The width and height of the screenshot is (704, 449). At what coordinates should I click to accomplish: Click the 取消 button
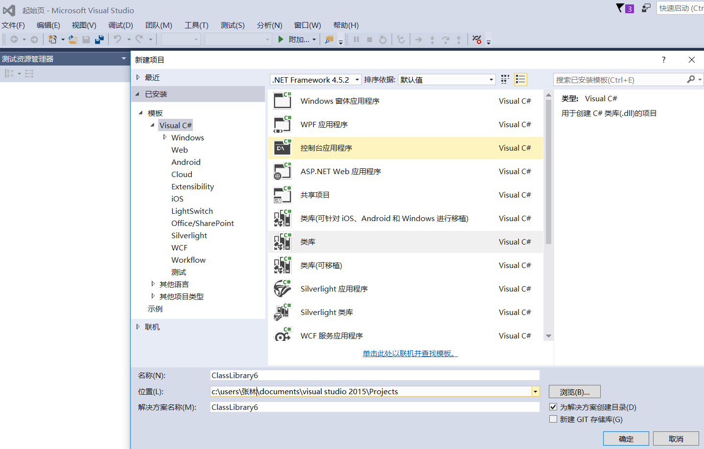click(676, 439)
